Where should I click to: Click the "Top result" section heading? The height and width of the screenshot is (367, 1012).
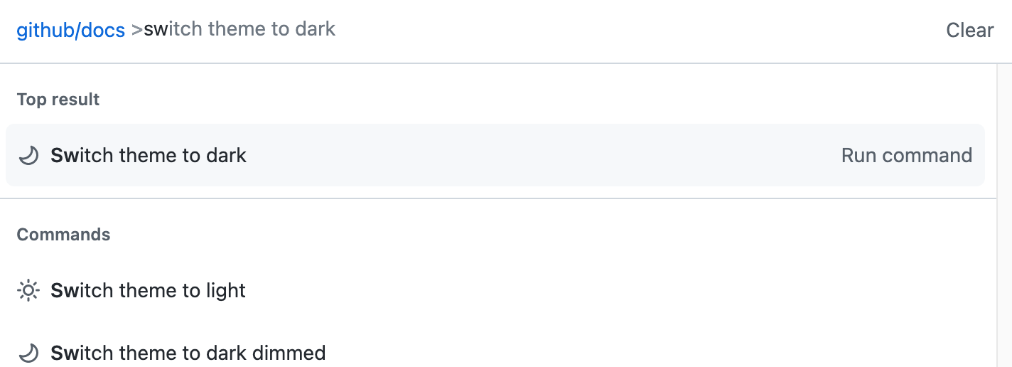(x=58, y=100)
